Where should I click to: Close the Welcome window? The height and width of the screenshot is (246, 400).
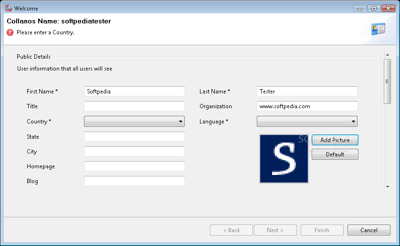pyautogui.click(x=388, y=9)
